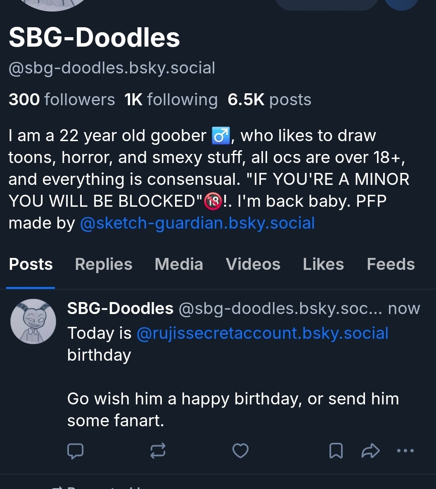Click the post's 'now' timestamp
Viewport: 436px width, 489px height.
[404, 308]
